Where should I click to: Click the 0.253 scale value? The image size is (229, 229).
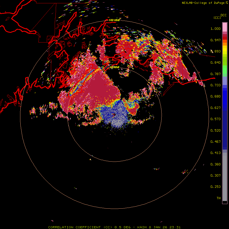click(216, 187)
